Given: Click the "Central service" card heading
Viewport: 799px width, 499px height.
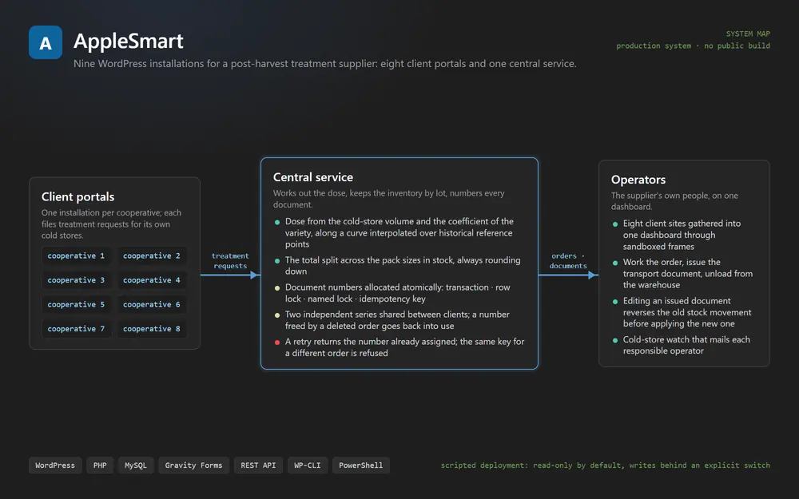Looking at the screenshot, I should pyautogui.click(x=313, y=177).
